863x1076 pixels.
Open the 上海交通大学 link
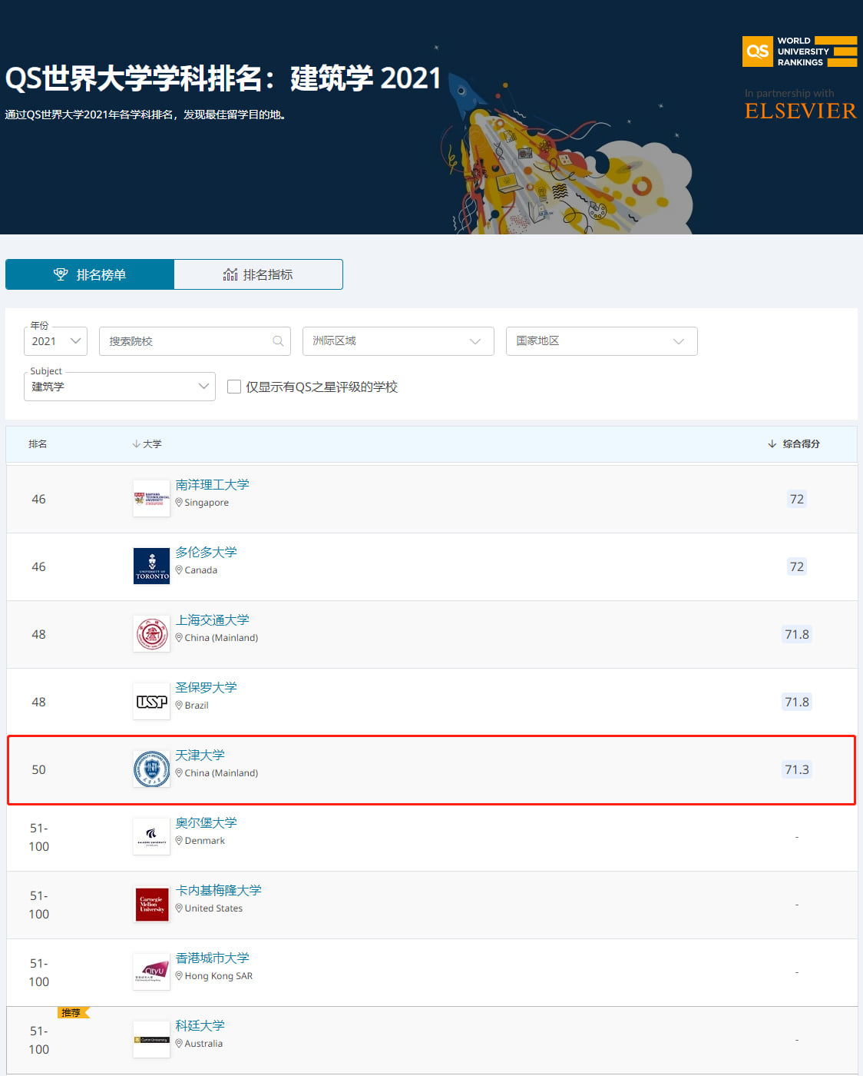(x=212, y=620)
